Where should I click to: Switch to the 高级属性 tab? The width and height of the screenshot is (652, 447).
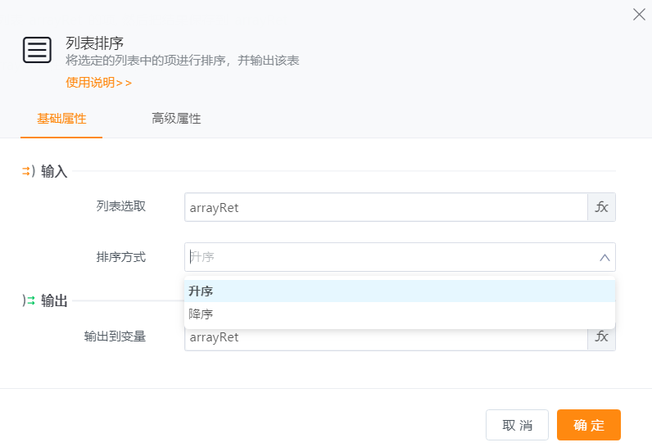point(176,119)
